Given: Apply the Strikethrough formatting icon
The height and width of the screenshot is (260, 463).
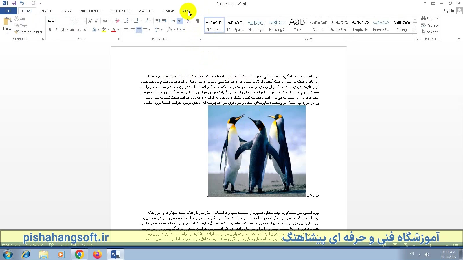Looking at the screenshot, I should click(x=73, y=30).
